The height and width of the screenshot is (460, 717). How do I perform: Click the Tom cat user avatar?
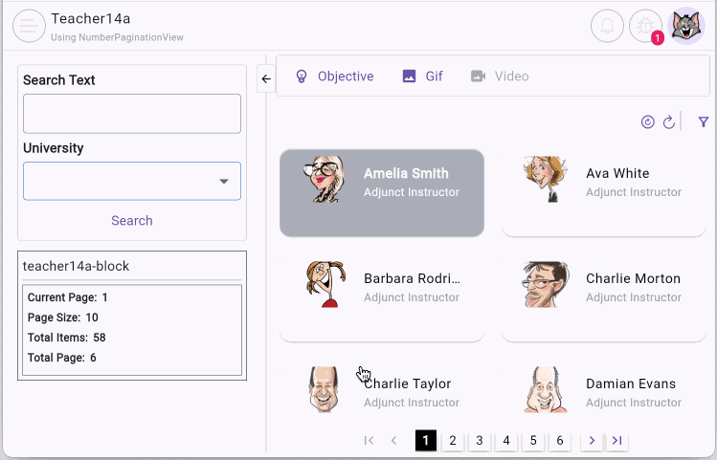(685, 26)
